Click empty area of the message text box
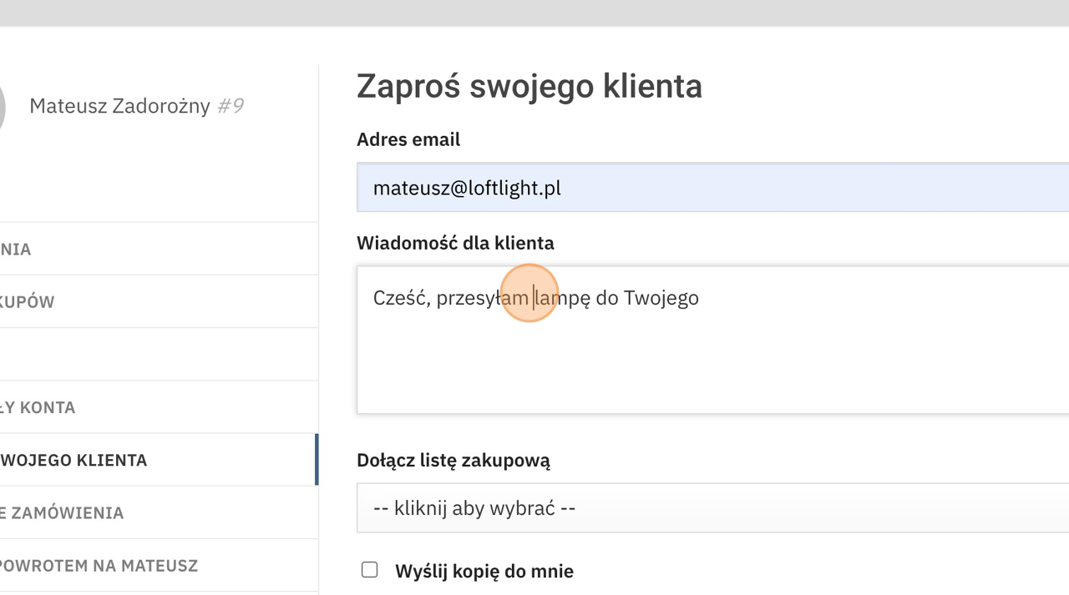1069x595 pixels. pyautogui.click(x=712, y=367)
